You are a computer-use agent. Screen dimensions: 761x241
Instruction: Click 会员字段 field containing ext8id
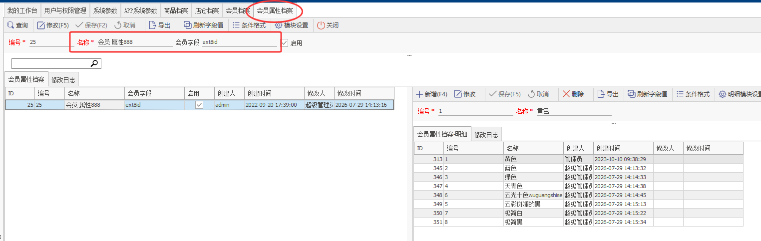point(239,42)
